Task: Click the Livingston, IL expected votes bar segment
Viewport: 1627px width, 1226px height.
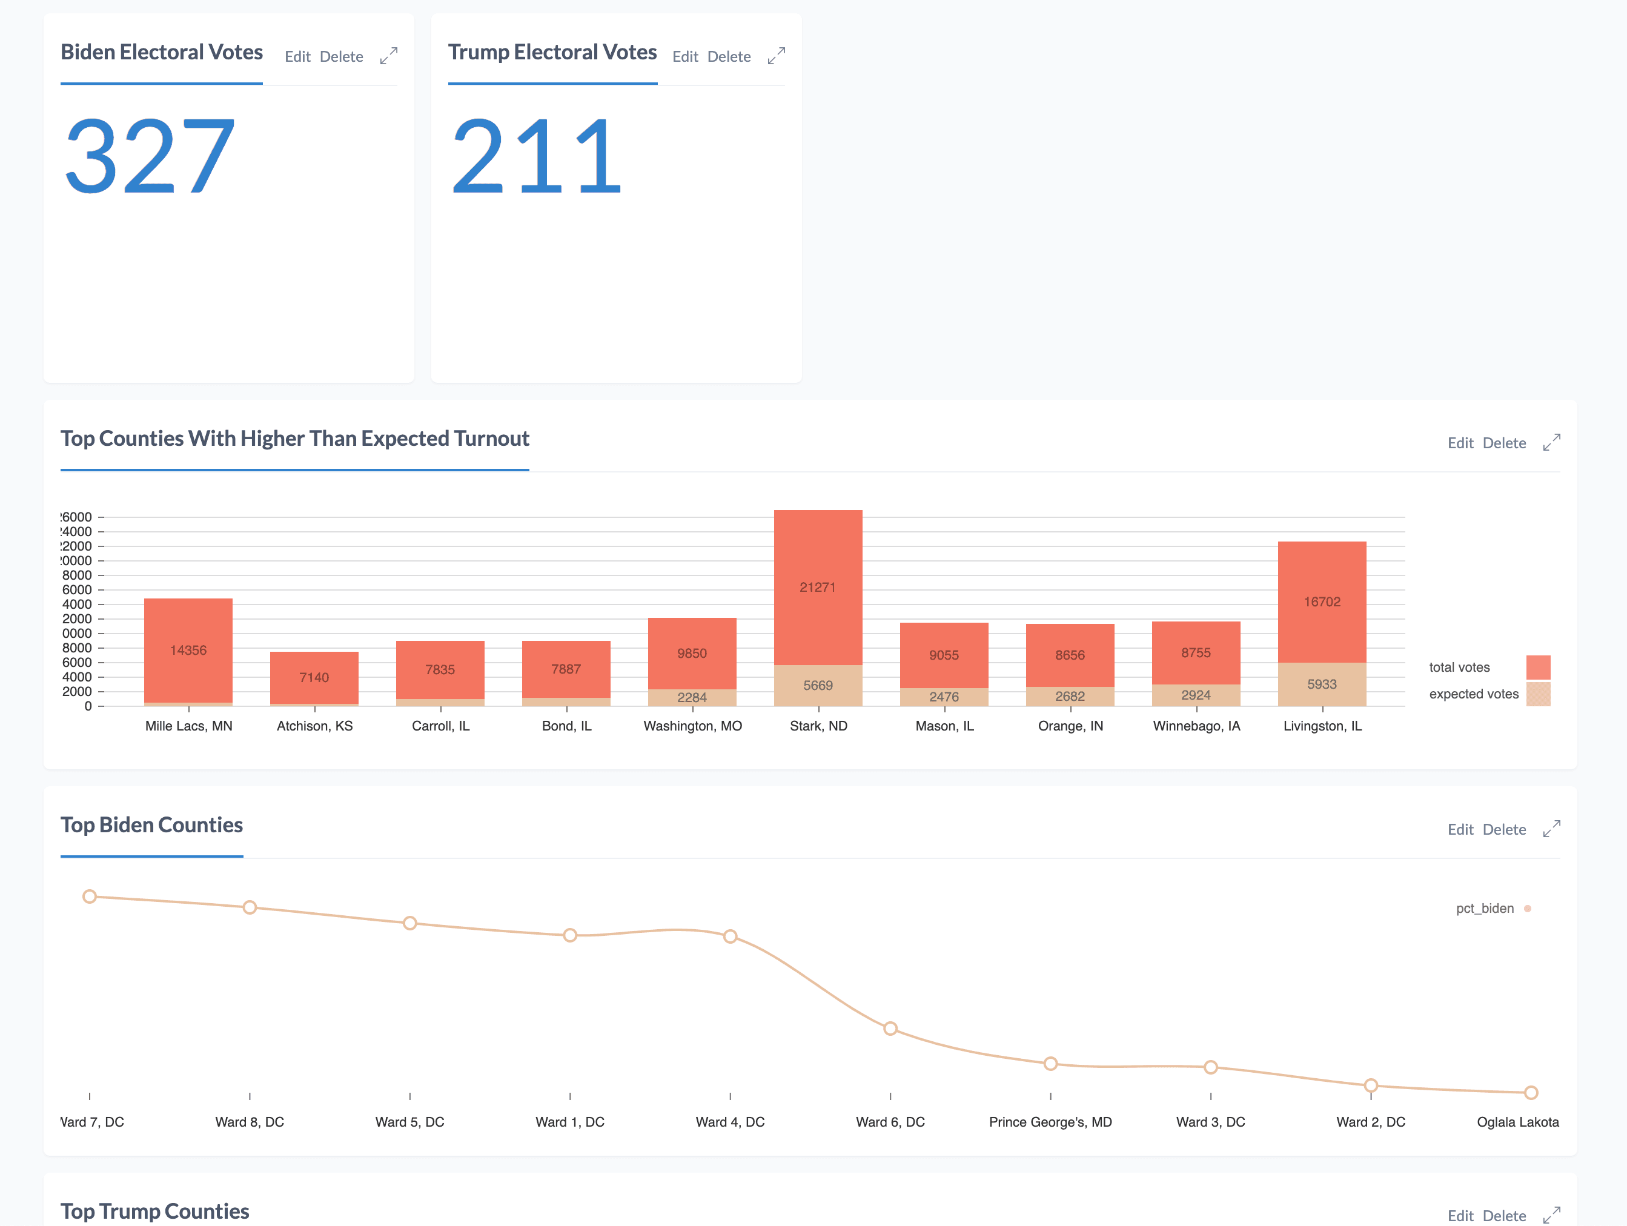Action: (x=1322, y=684)
